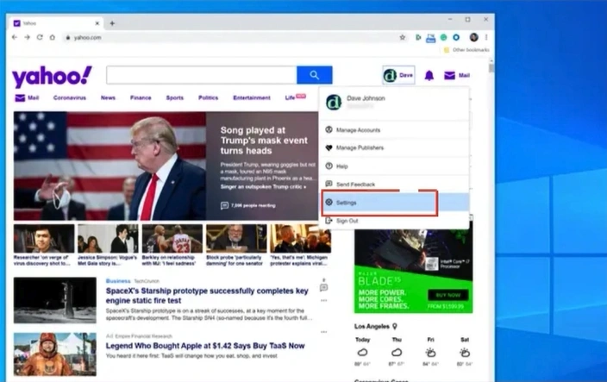Open the Entertainment section
The image size is (607, 382).
click(x=252, y=98)
